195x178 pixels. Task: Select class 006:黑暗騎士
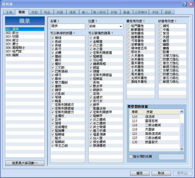pos(25,48)
